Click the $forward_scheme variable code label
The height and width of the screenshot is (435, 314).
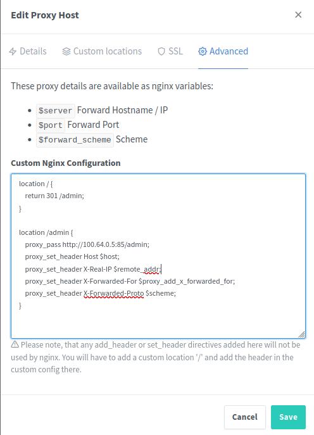[75, 139]
